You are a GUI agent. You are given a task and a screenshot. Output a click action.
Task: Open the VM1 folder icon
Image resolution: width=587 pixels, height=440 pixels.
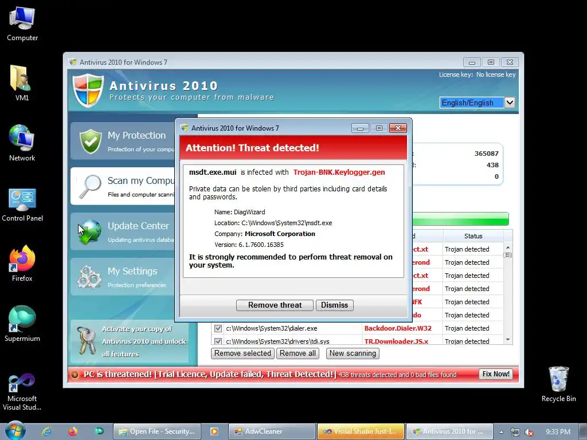point(22,82)
